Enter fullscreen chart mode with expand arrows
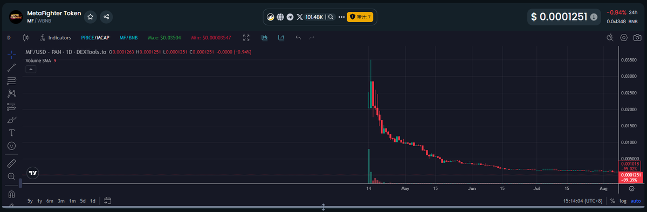Screen dimensions: 647x212 (x=246, y=38)
